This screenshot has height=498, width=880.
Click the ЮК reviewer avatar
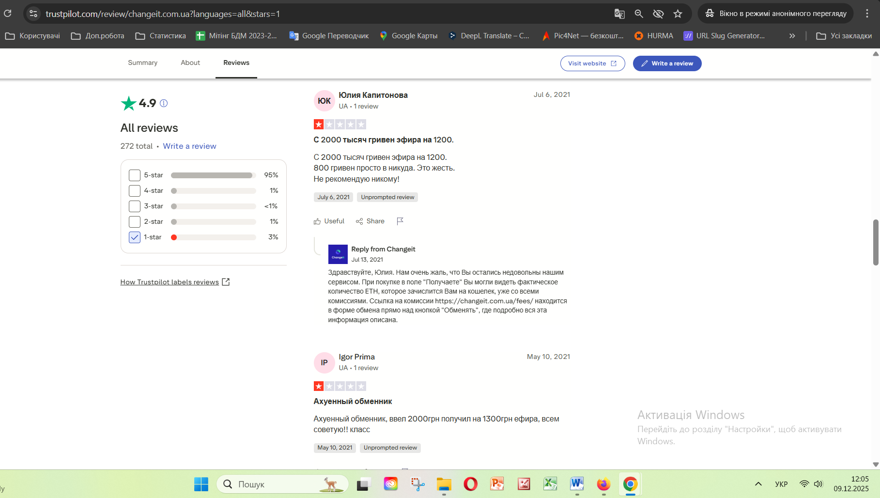click(x=324, y=101)
